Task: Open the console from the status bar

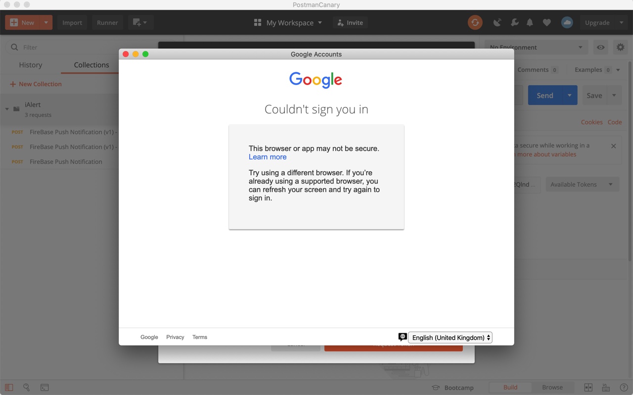Action: (45, 387)
